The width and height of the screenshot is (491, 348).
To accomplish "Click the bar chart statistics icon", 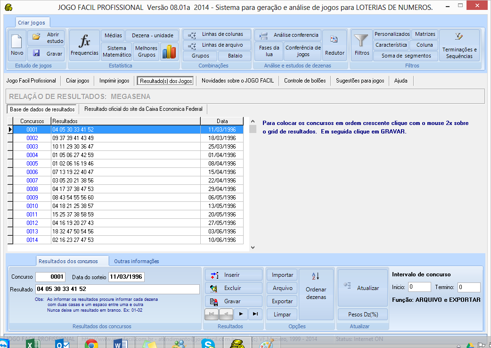I will (169, 52).
